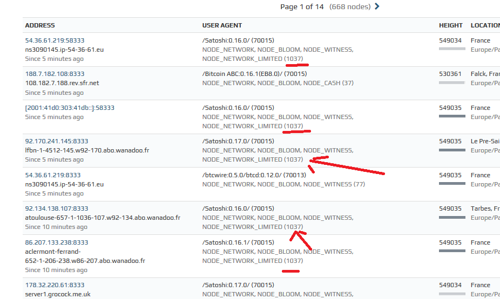Select the "(668 nodes)" count text
Screen dimensions: 500x299
click(350, 6)
